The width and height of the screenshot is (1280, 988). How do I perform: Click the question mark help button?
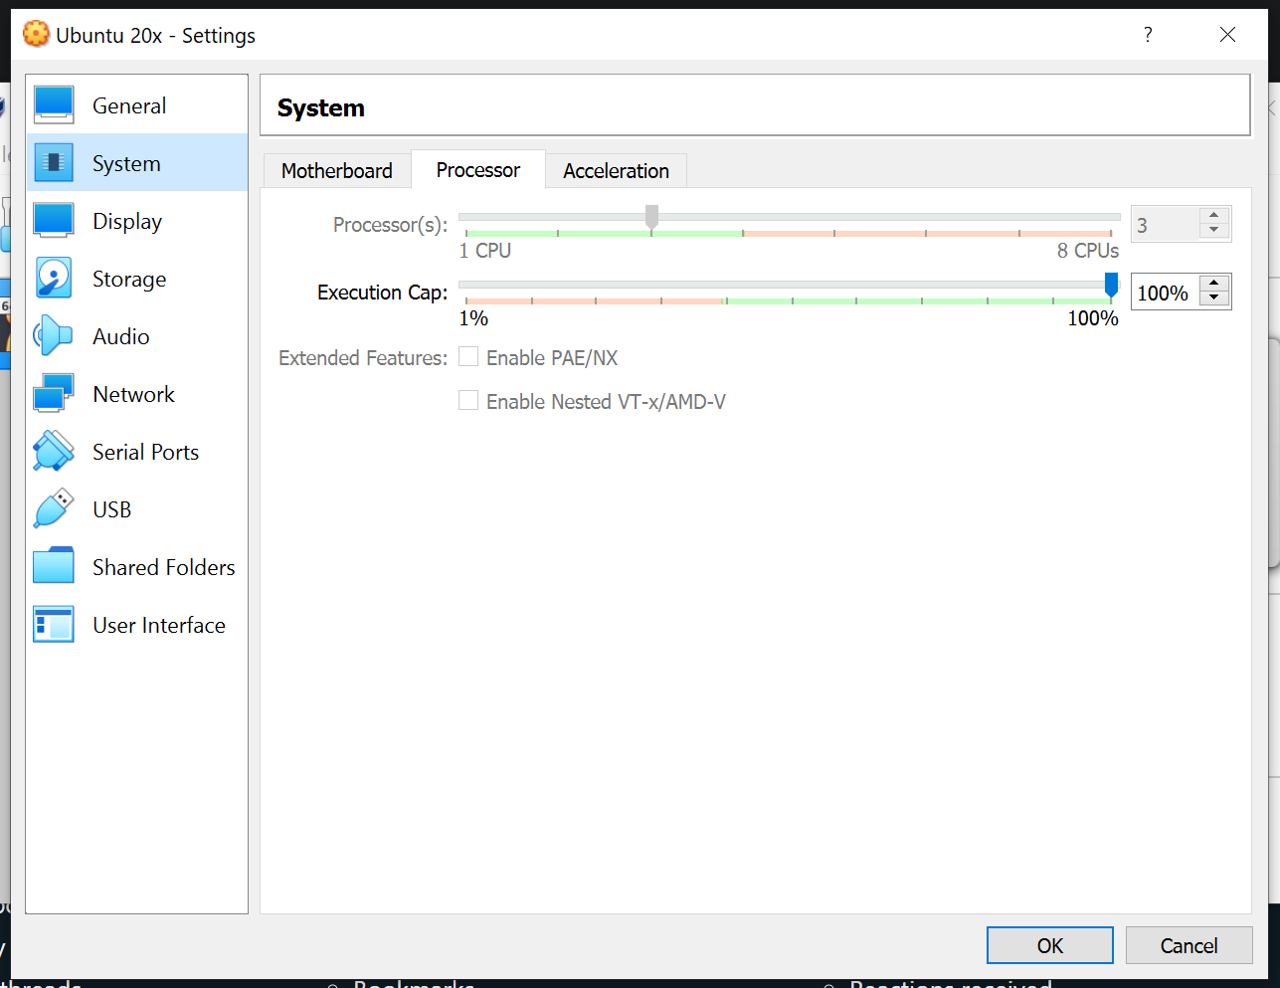[1149, 35]
